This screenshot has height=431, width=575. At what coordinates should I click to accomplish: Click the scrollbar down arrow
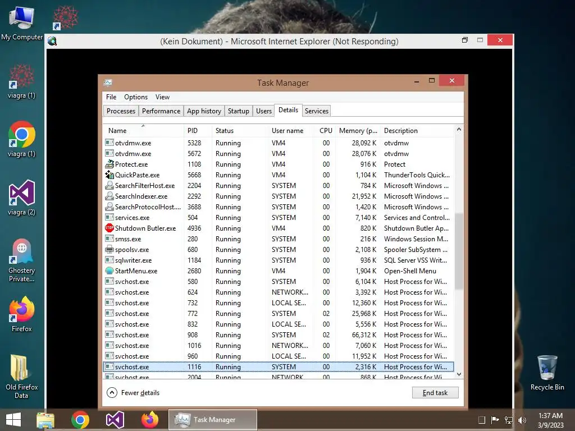(x=459, y=374)
